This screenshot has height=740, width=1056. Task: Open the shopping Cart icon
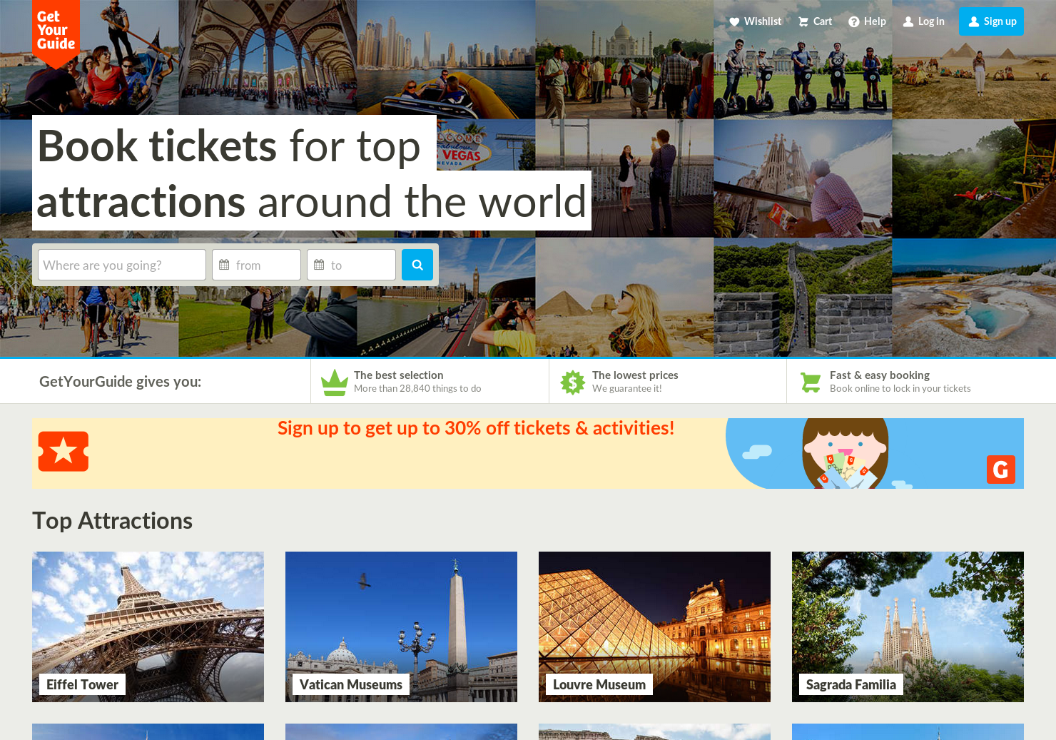click(x=802, y=21)
